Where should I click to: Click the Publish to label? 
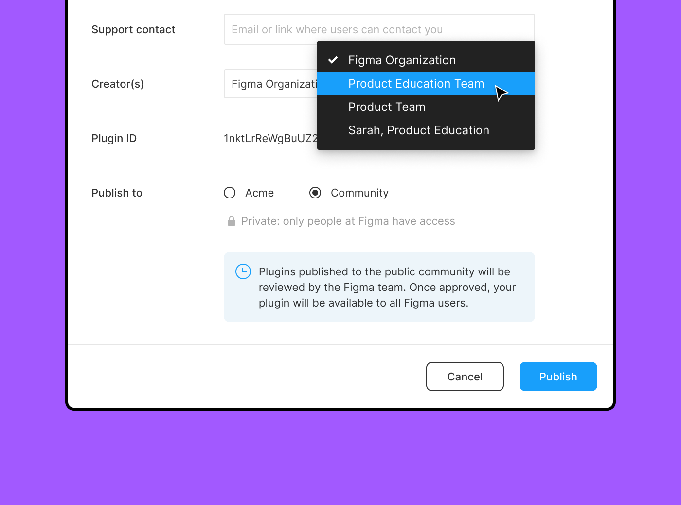click(117, 193)
